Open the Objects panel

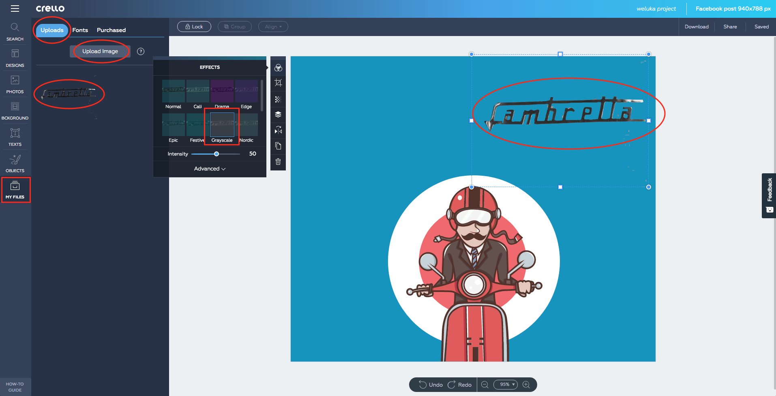pyautogui.click(x=15, y=164)
